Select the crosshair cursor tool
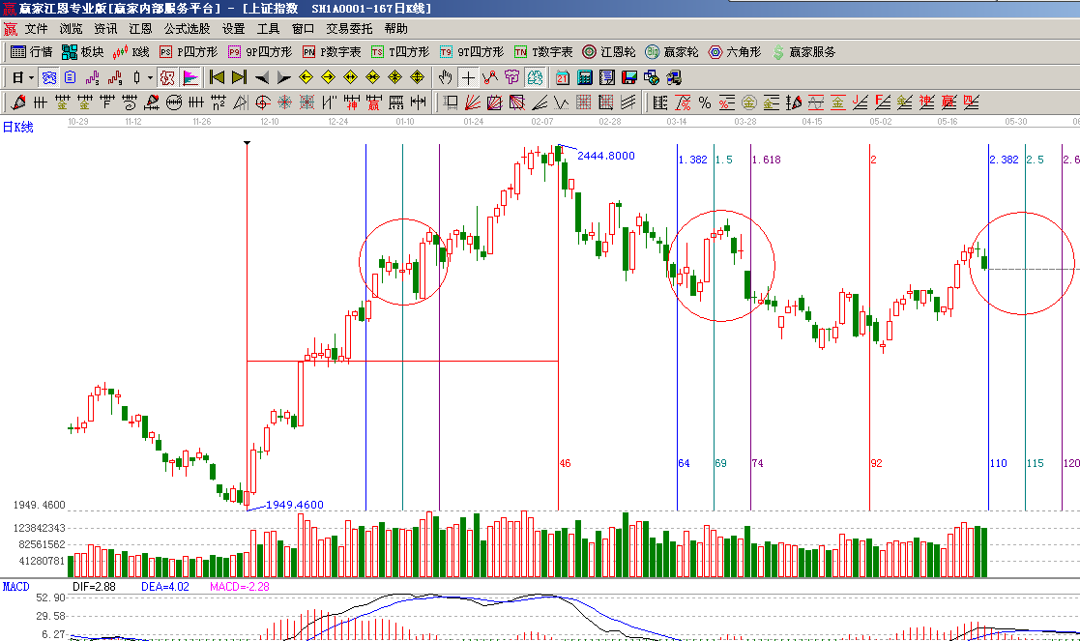This screenshot has height=641, width=1080. (x=468, y=77)
